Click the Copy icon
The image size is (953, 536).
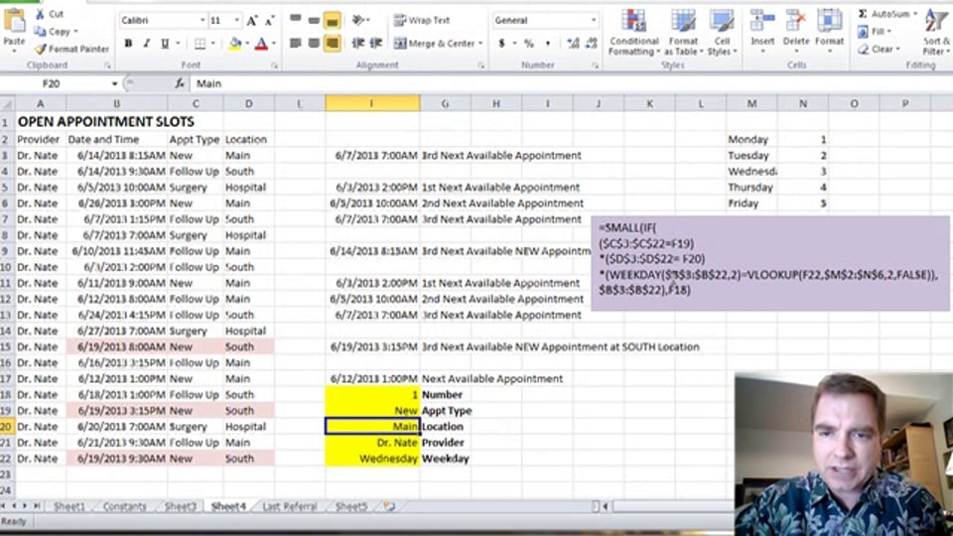point(40,31)
